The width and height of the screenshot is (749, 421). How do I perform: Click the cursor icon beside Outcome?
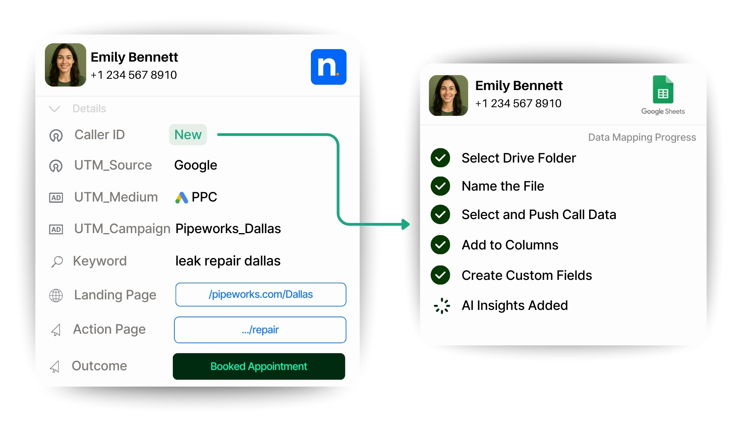(55, 366)
